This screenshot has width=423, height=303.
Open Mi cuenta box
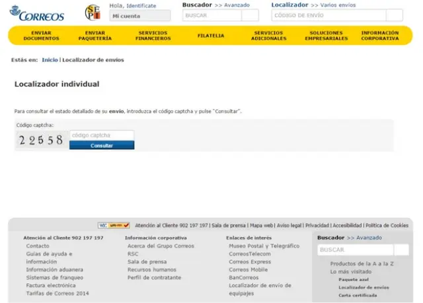139,16
